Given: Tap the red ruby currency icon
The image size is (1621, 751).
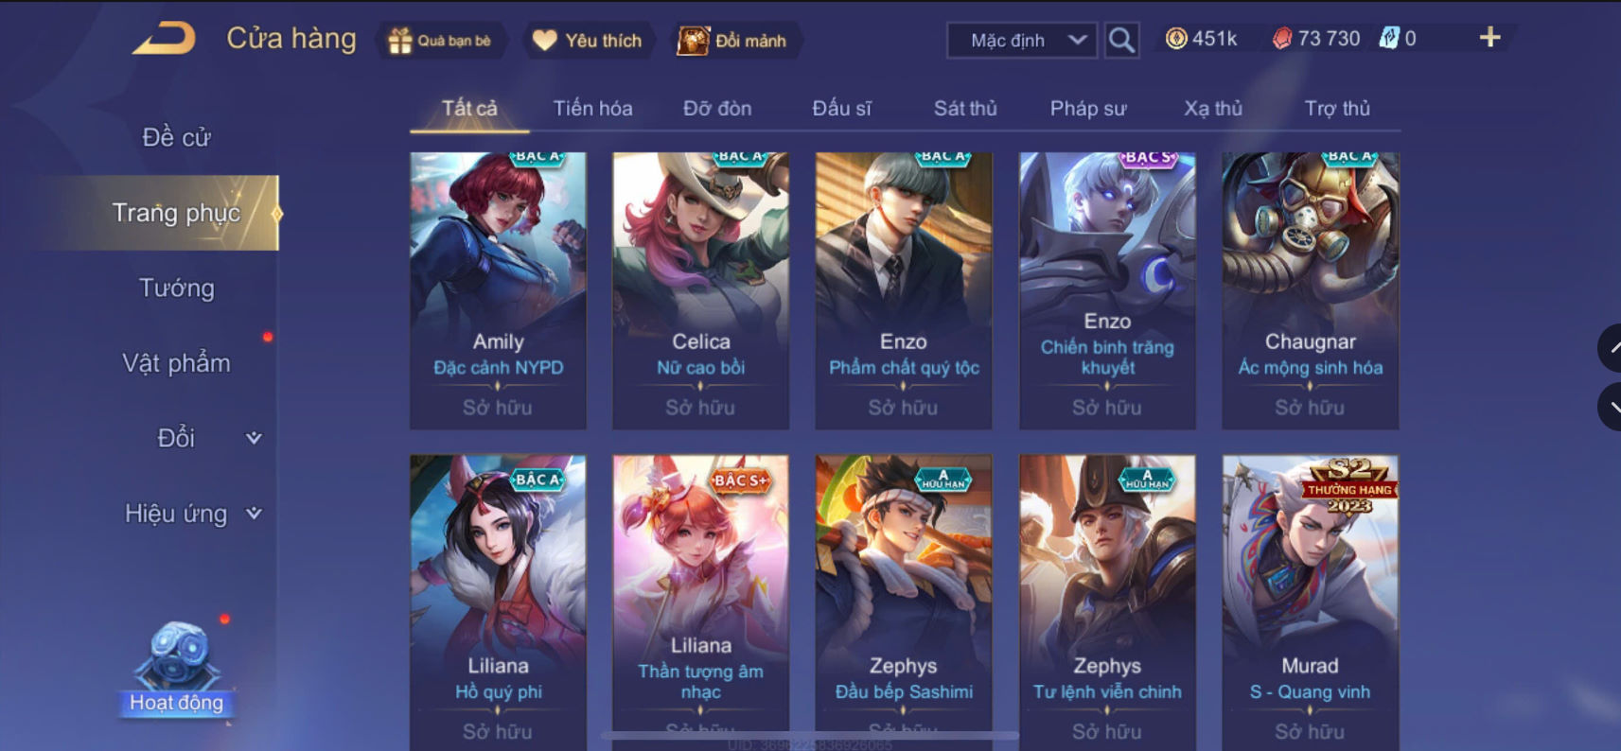Looking at the screenshot, I should point(1281,39).
